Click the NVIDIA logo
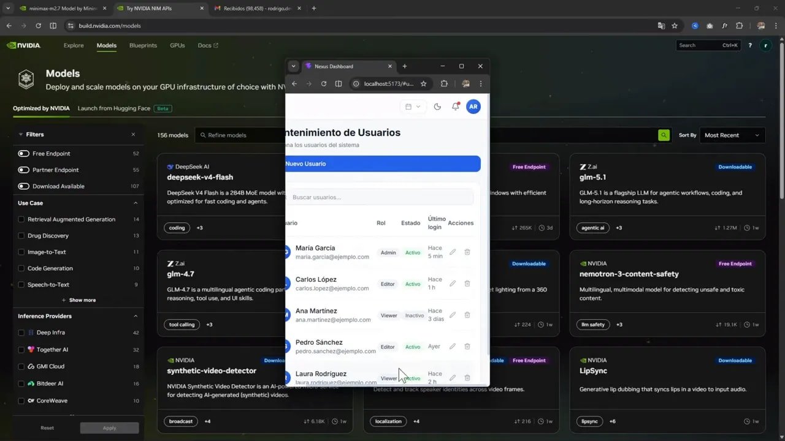Viewport: 785px width, 441px height. [23, 45]
